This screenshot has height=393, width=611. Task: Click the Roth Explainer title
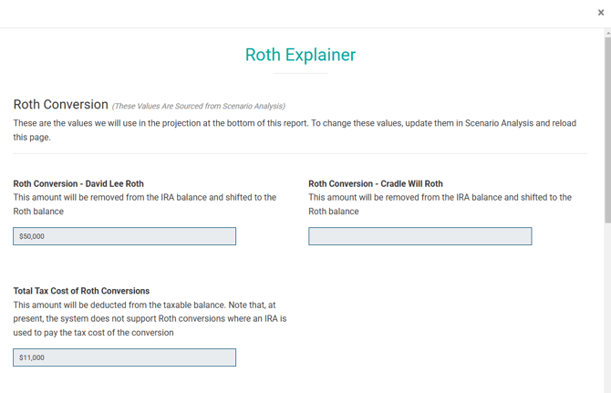click(x=300, y=55)
